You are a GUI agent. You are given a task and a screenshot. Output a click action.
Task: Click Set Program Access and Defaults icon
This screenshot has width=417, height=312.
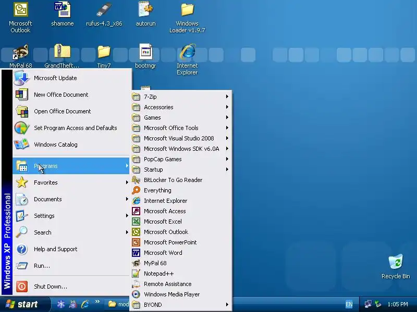pos(21,128)
